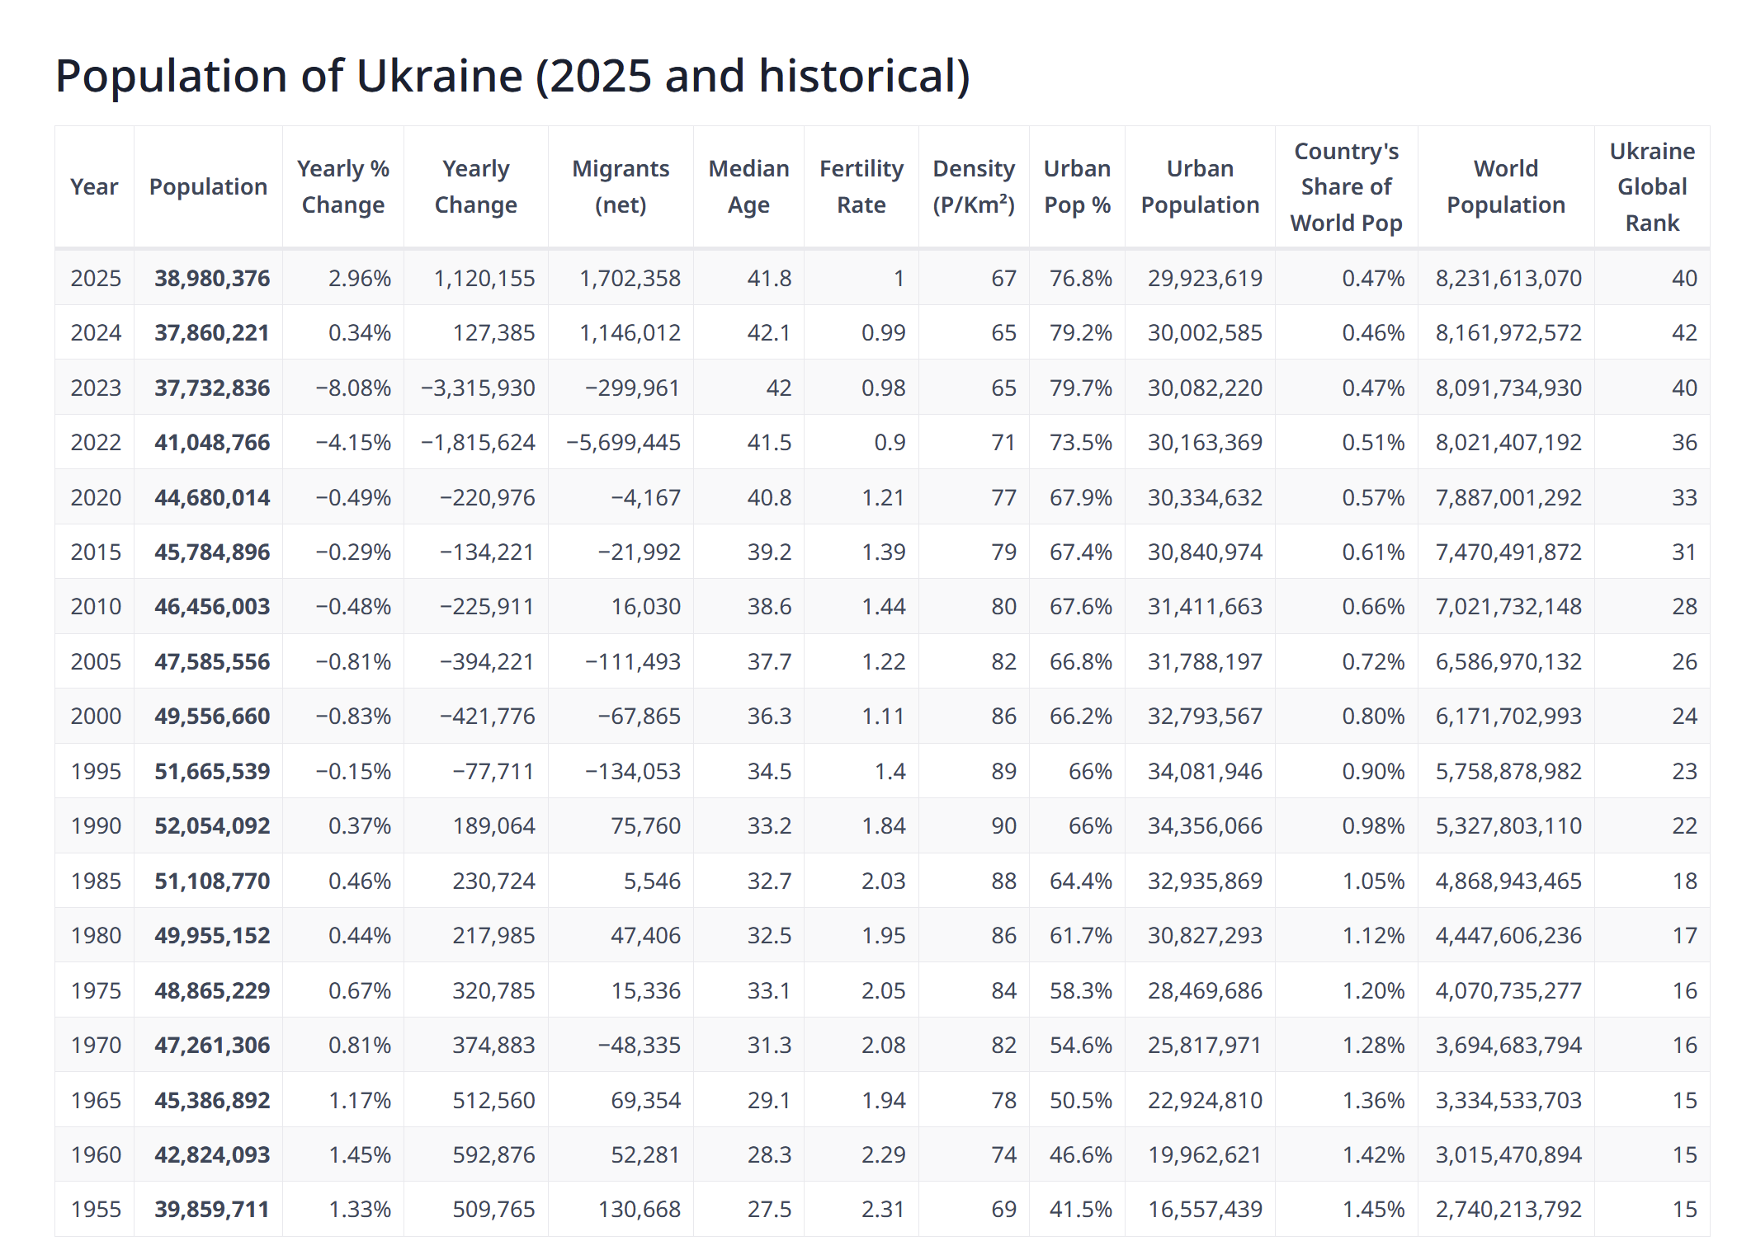Image resolution: width=1737 pixels, height=1241 pixels.
Task: Click yearly change value 1,120,155
Action: (x=484, y=279)
